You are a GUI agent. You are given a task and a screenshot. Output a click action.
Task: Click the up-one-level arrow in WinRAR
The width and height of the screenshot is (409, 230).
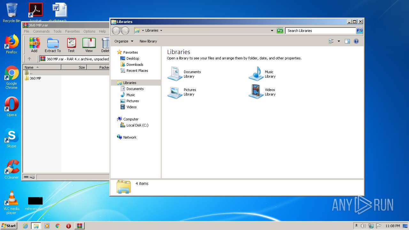coord(29,59)
